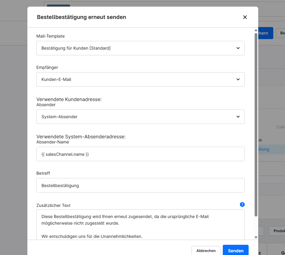
Task: Open the help tooltip beside Zusätzlicher Text
Action: click(x=242, y=204)
